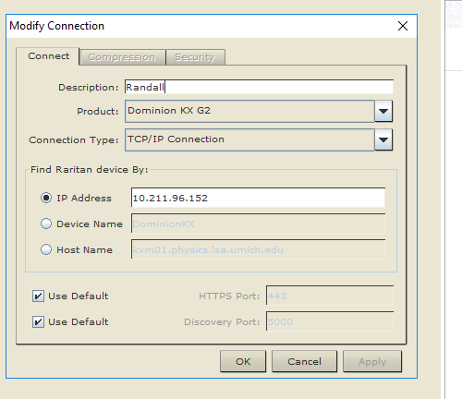Click the Apply button

click(x=372, y=361)
